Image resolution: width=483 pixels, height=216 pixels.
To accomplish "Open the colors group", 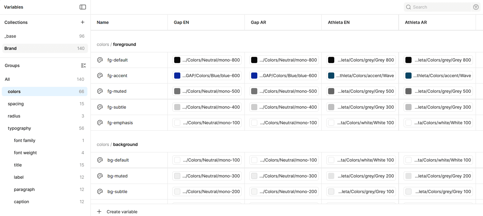I will coord(45,91).
